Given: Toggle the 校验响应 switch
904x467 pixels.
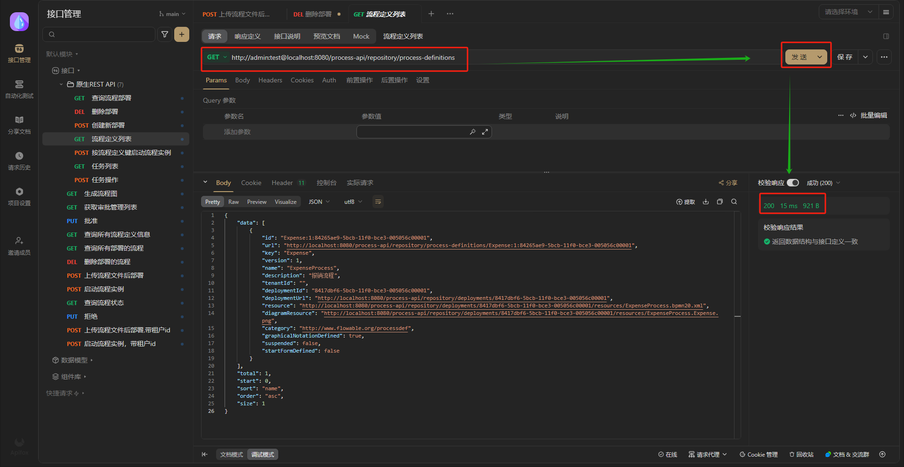Looking at the screenshot, I should click(793, 183).
